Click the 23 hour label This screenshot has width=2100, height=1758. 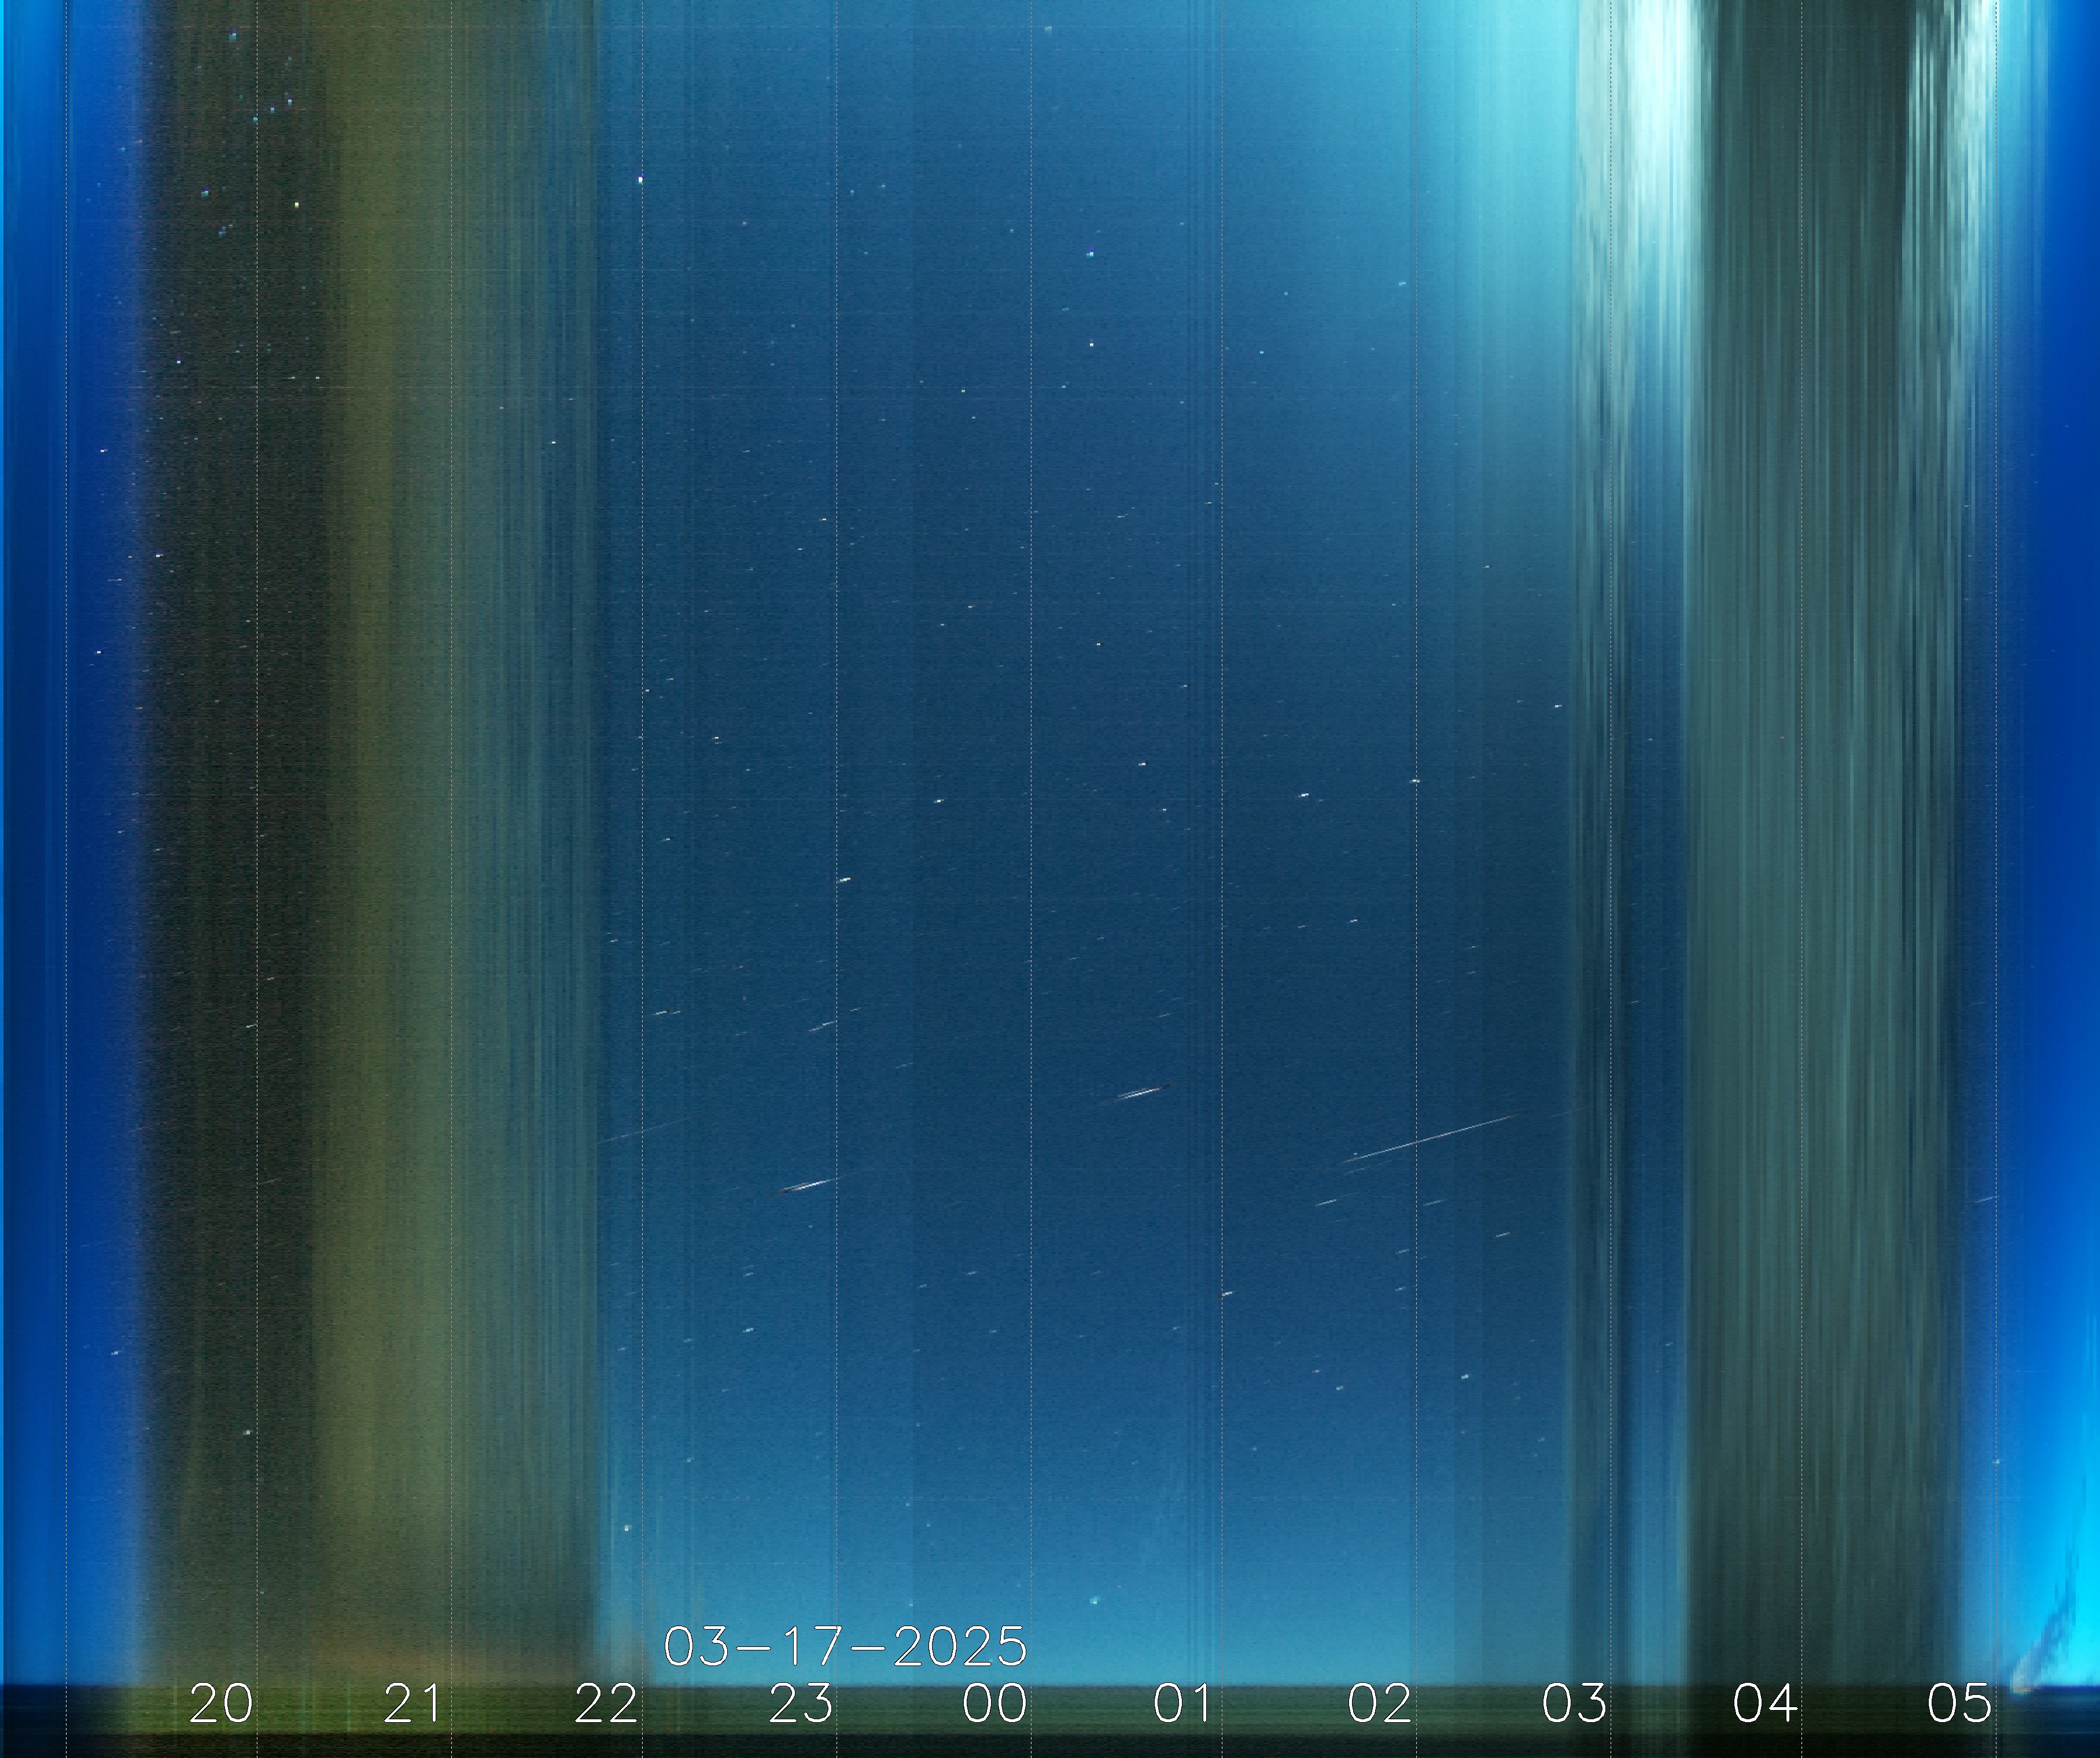coord(801,1704)
